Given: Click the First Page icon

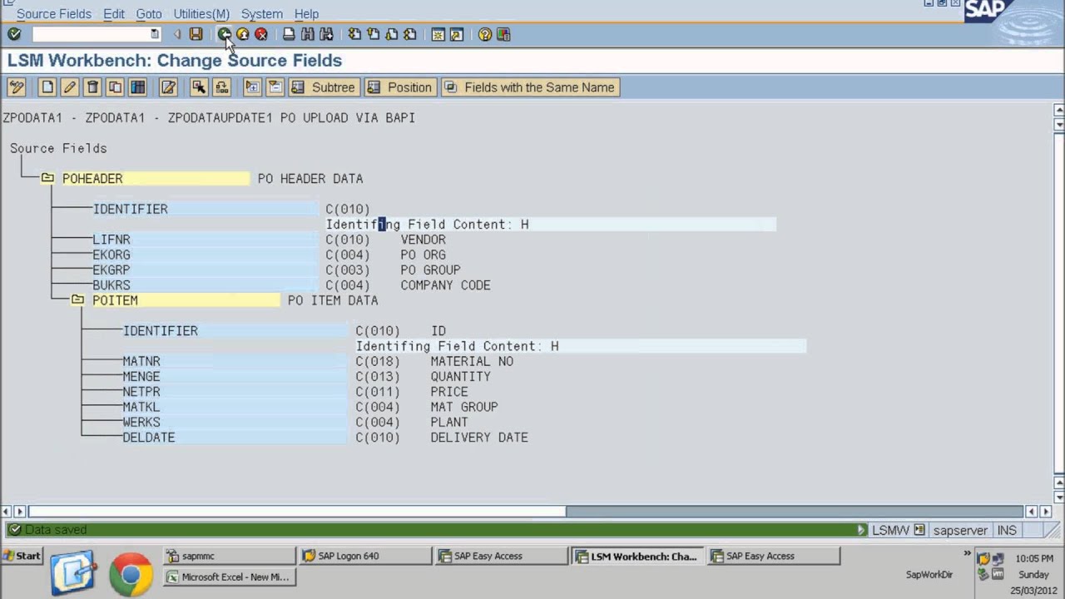Looking at the screenshot, I should tap(354, 34).
